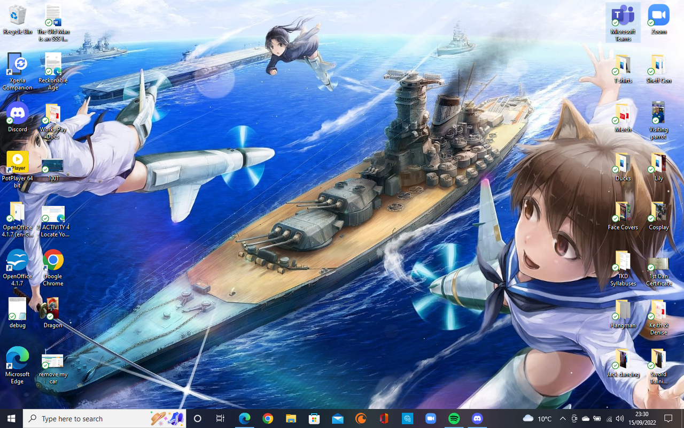Launch the PotPlayer 64 bit shortcut

[18, 170]
